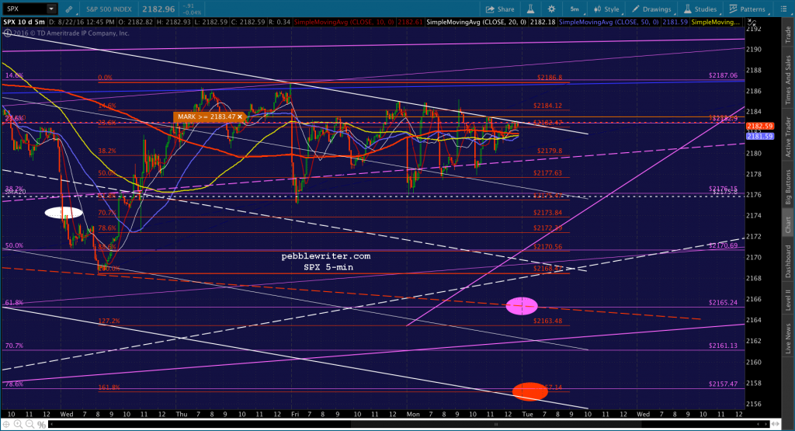The height and width of the screenshot is (431, 795).
Task: Click the truncated yellow SimpleMoving... label
Action: point(715,23)
